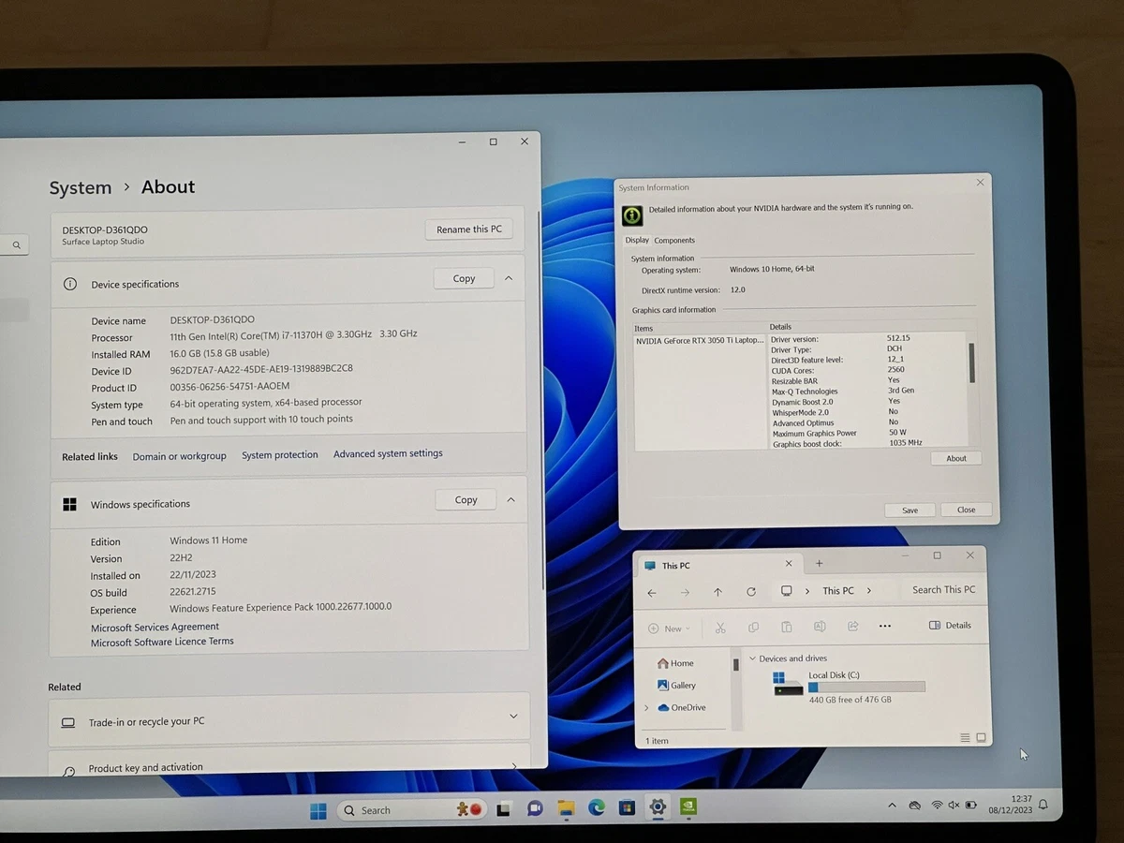Launch Microsoft Edge from the taskbar
Viewport: 1124px width, 843px height.
(597, 807)
